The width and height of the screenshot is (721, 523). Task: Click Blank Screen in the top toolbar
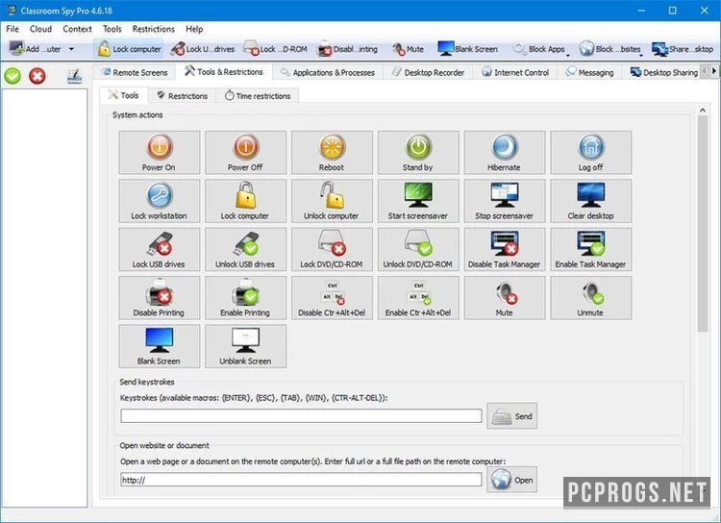coord(467,49)
